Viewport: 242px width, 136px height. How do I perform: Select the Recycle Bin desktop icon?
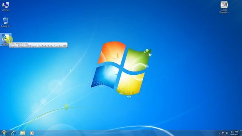pos(6,23)
